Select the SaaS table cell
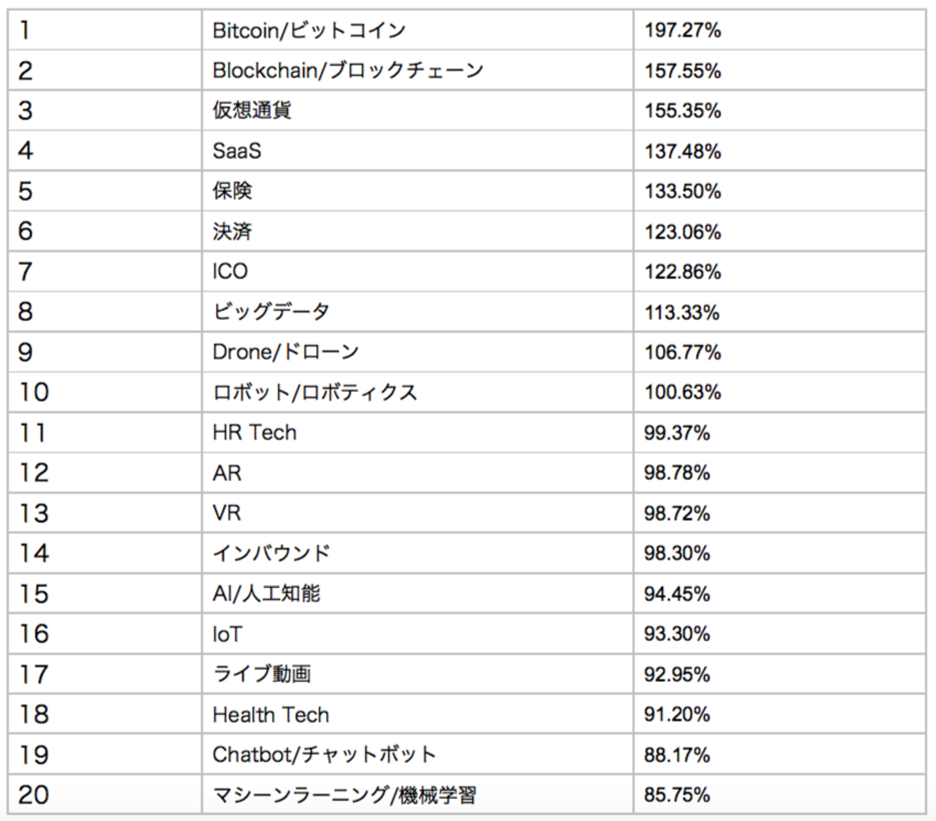Screen dimensions: 936x821 click(x=237, y=151)
